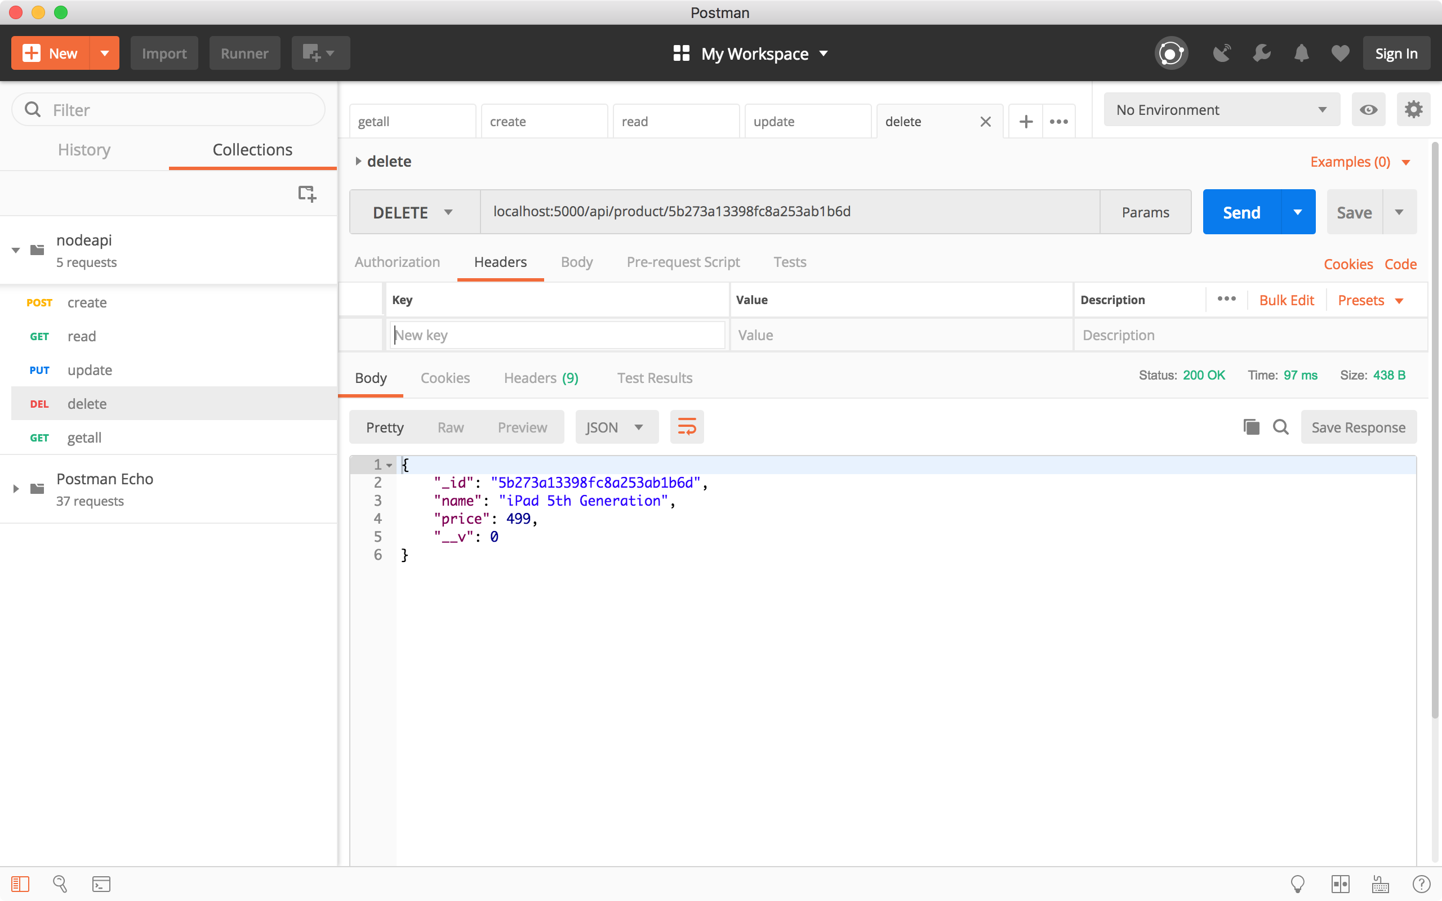
Task: Open the DELETE method dropdown
Action: coord(415,212)
